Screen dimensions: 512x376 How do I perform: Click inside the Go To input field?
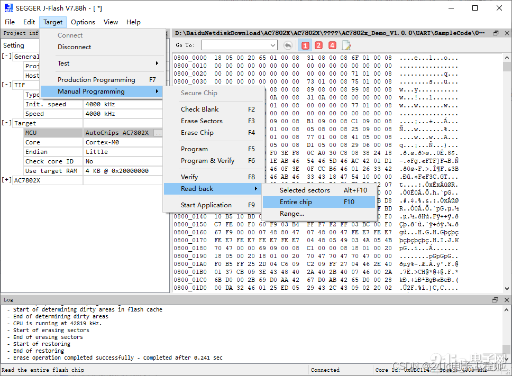[x=236, y=45]
